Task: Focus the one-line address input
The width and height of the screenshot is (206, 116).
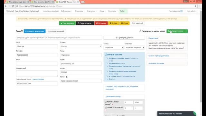Action: [59, 38]
